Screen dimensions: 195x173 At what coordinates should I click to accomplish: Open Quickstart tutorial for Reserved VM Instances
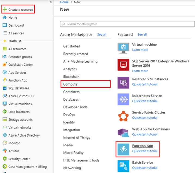[145, 84]
